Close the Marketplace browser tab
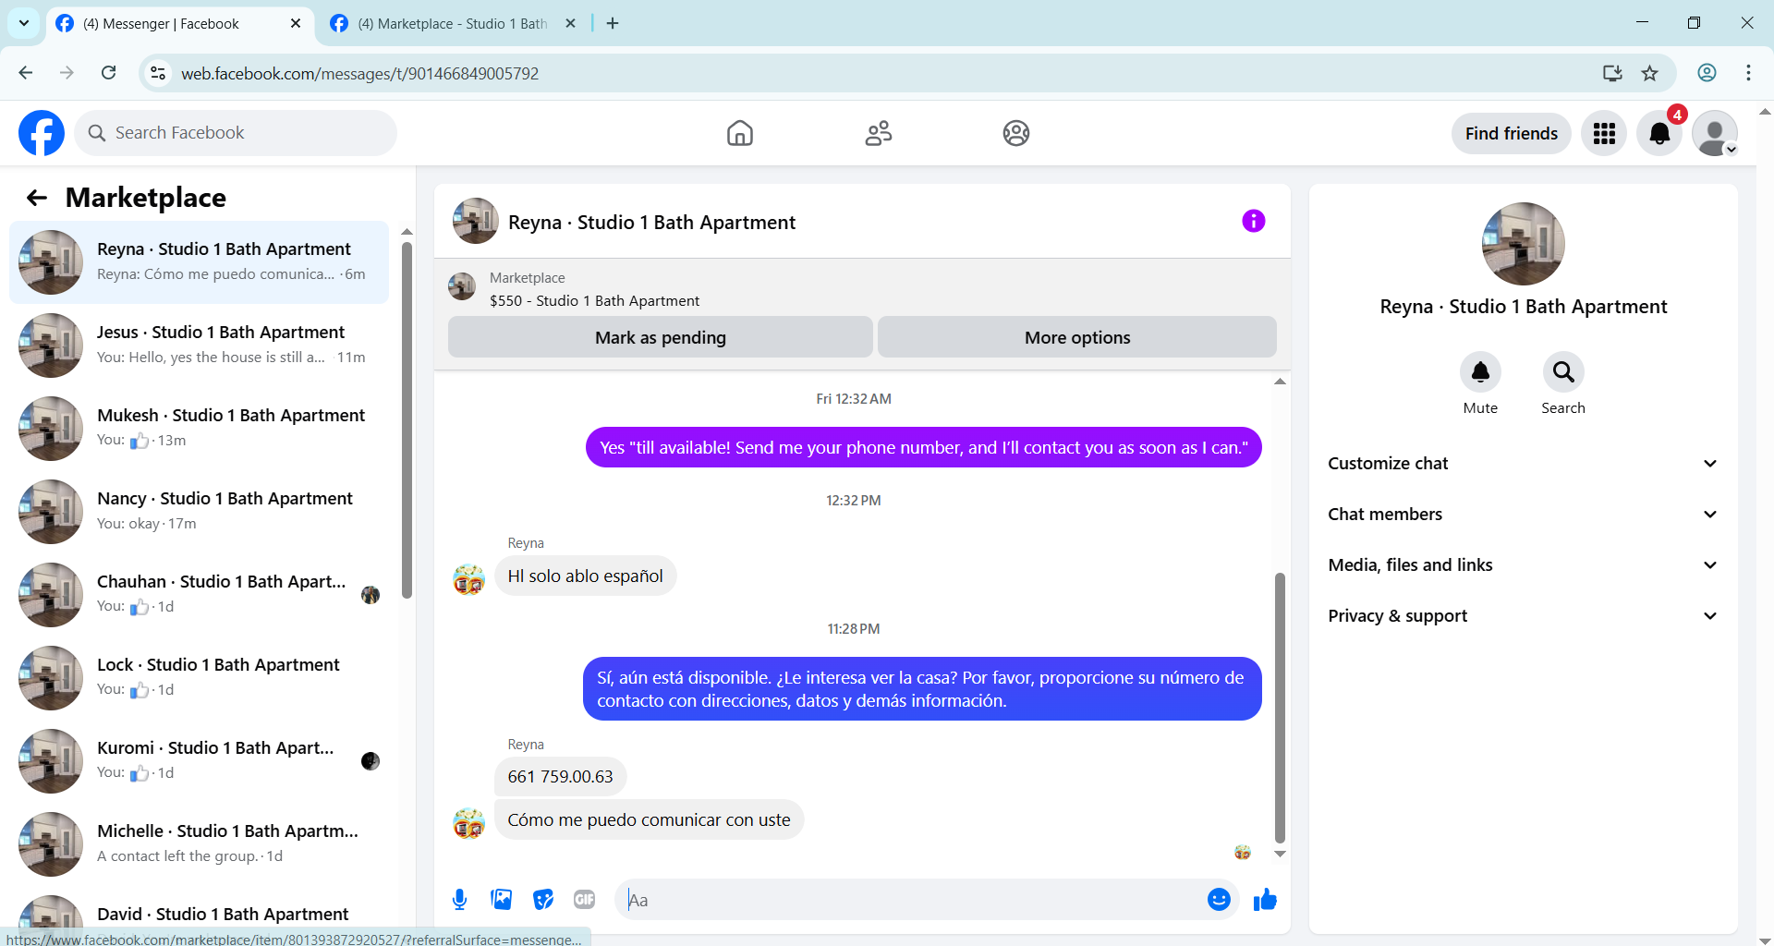 (x=570, y=23)
